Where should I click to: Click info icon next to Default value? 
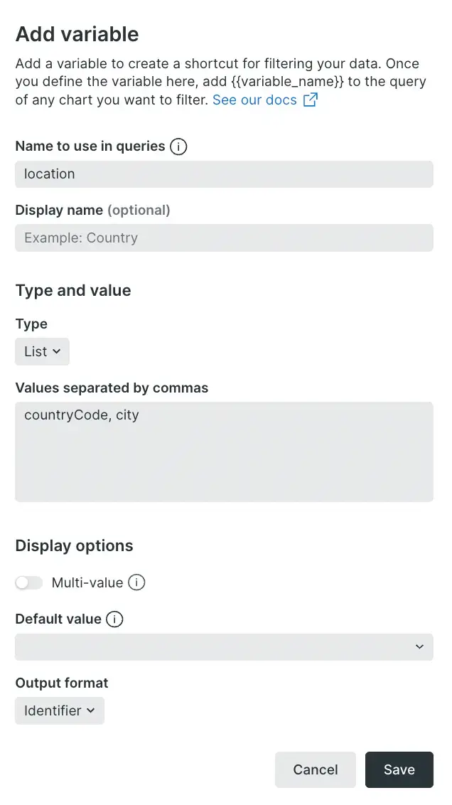point(114,619)
